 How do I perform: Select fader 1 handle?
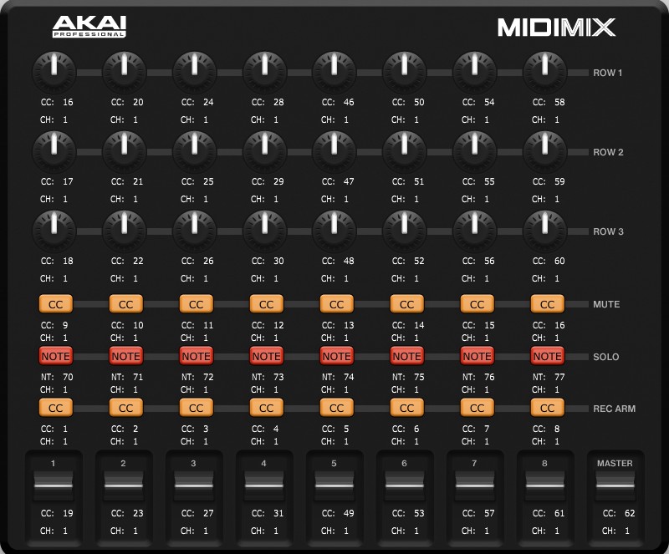coord(54,485)
